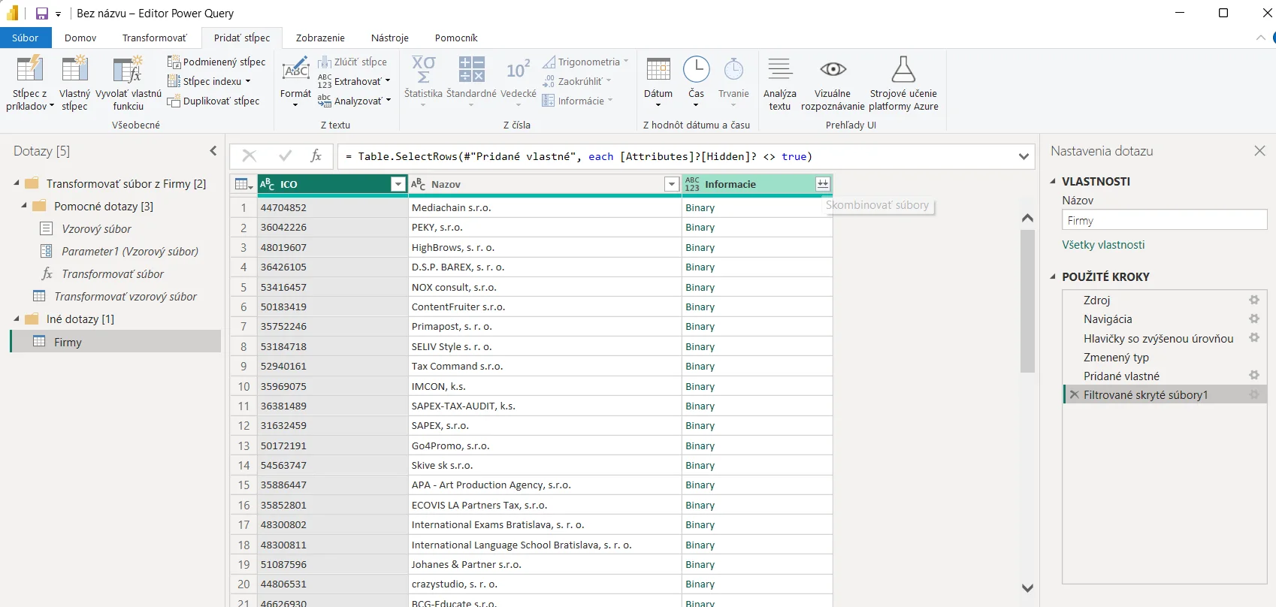Switch to Domov tab
Viewport: 1276px width, 607px height.
[x=80, y=38]
